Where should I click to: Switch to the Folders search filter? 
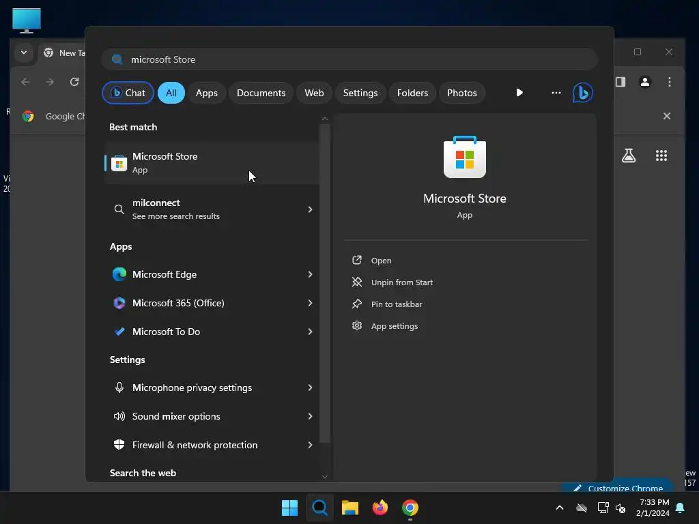coord(412,93)
